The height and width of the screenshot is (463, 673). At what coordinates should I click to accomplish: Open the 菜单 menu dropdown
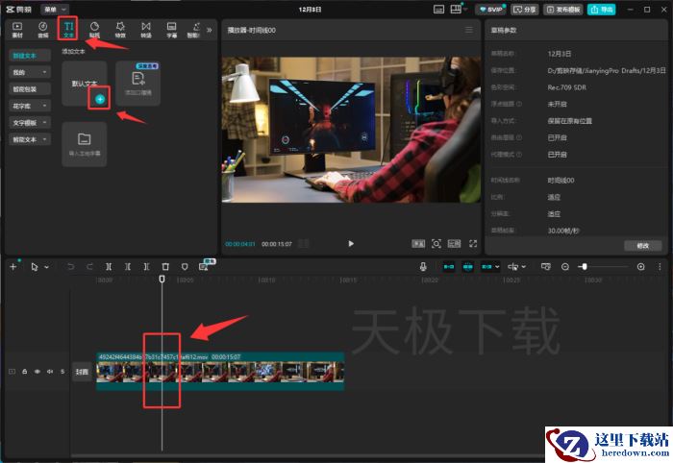pyautogui.click(x=55, y=9)
